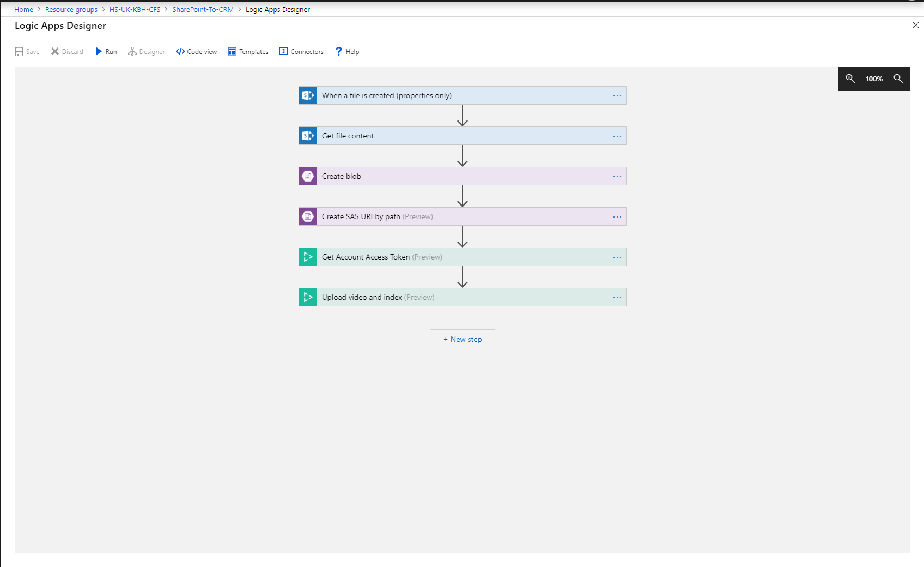Click SharePoint icon on 'Get file content'
The image size is (924, 567).
(x=308, y=136)
